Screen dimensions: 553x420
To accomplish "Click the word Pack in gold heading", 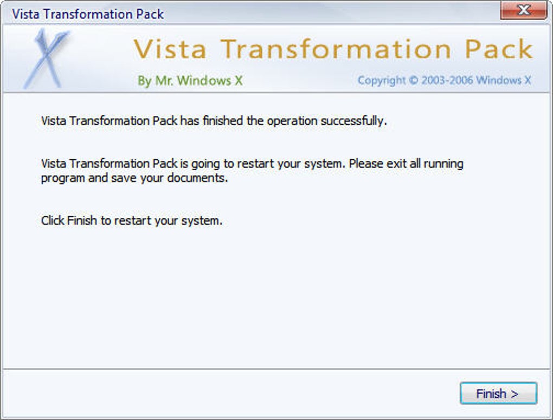I will pos(499,49).
